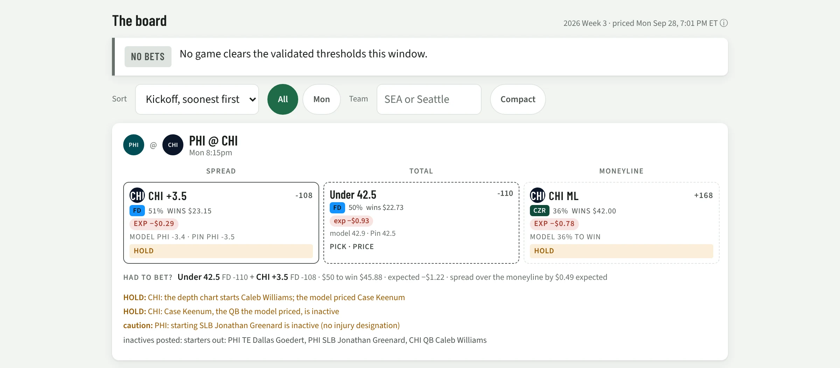Select the All filter pill
Image resolution: width=840 pixels, height=368 pixels.
coord(283,99)
